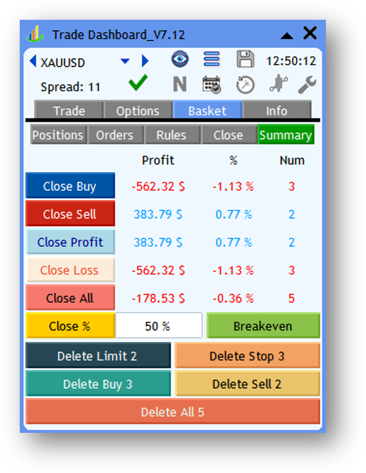This screenshot has width=366, height=473.
Task: Go to next symbol with right arrow
Action: [145, 61]
